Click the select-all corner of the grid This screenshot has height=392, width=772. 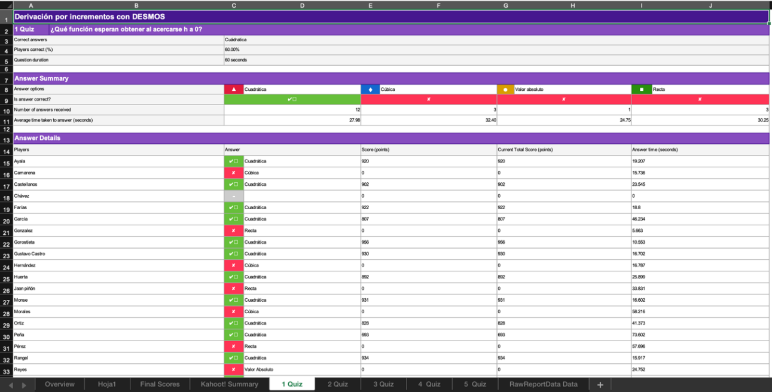click(6, 5)
